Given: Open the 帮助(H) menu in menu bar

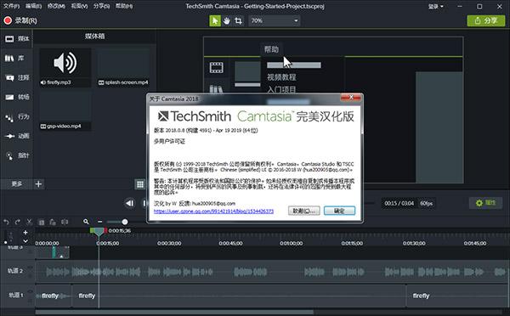Looking at the screenshot, I should [124, 6].
